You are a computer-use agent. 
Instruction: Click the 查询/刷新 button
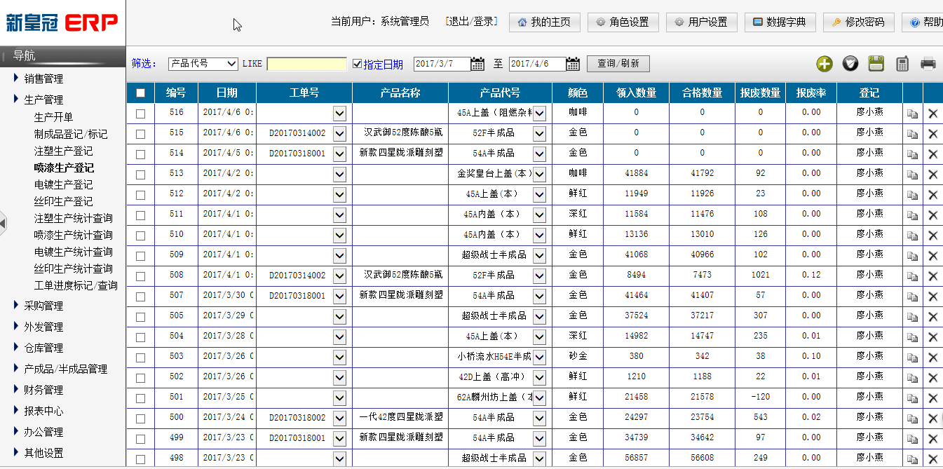[x=618, y=64]
